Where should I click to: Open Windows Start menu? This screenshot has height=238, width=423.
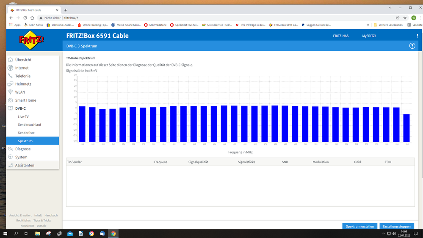pyautogui.click(x=5, y=234)
